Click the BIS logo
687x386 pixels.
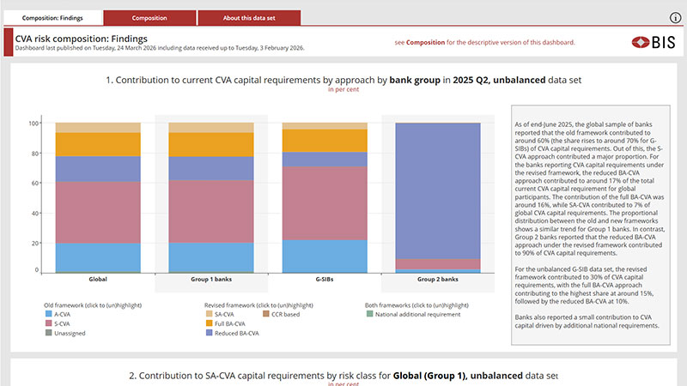tap(654, 42)
